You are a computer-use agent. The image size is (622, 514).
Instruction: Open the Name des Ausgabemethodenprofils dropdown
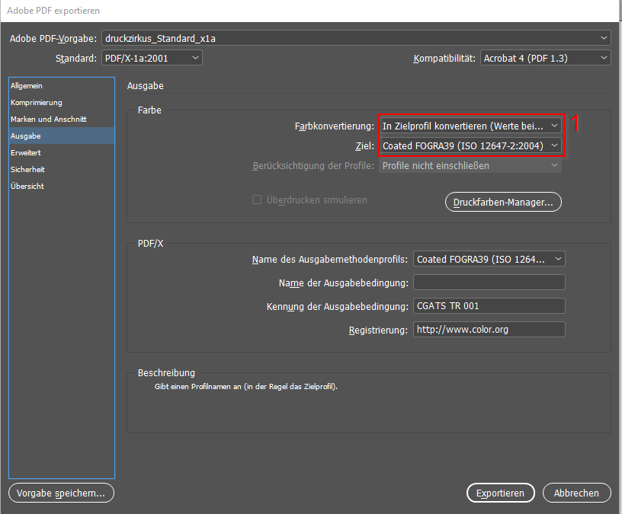click(x=489, y=260)
